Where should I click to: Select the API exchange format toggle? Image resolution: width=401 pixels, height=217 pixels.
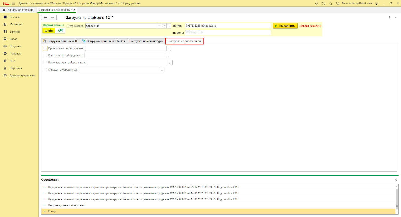(x=60, y=31)
